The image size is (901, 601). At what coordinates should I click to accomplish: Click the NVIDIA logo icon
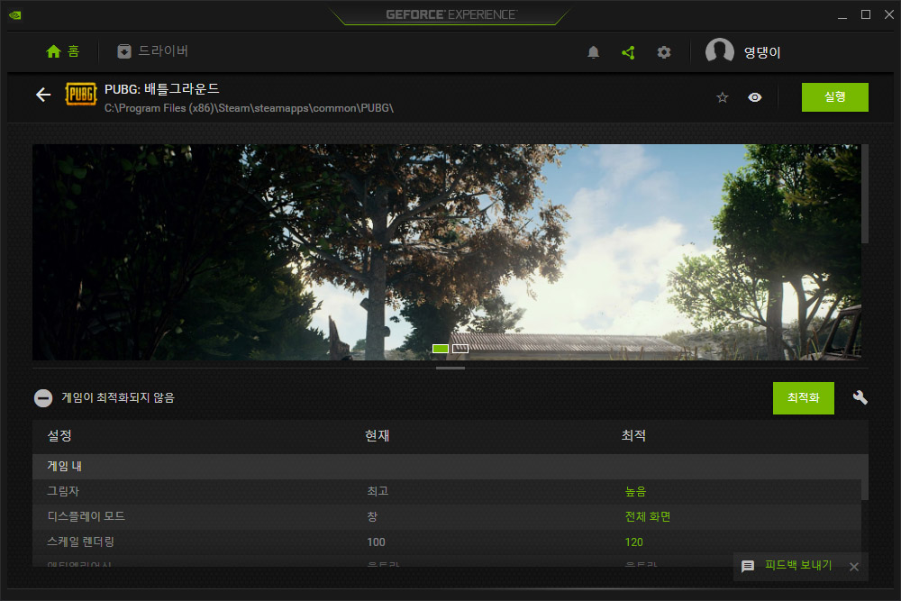coord(15,15)
